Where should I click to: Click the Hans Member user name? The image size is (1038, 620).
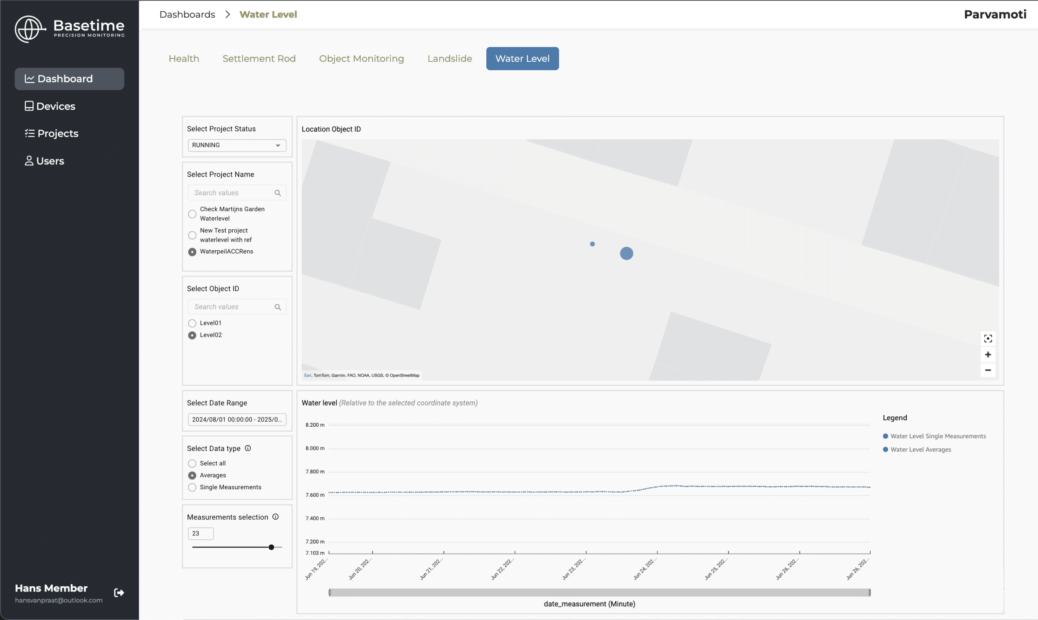pos(51,588)
